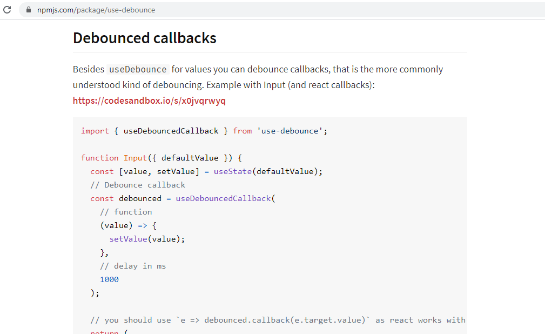Click the browser reload page icon

coord(8,10)
